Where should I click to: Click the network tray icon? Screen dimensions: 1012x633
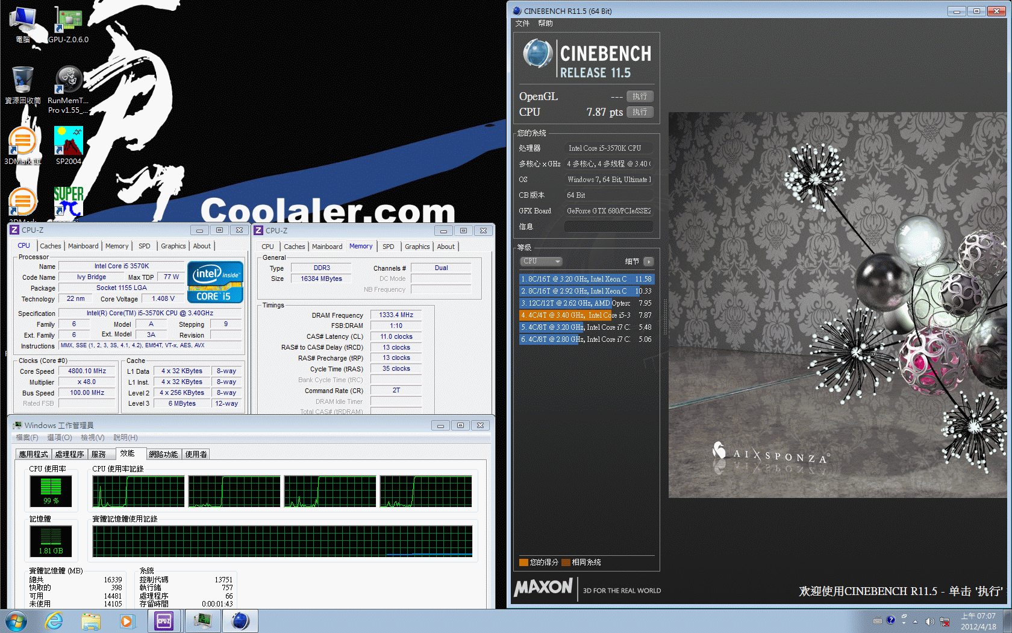point(945,622)
